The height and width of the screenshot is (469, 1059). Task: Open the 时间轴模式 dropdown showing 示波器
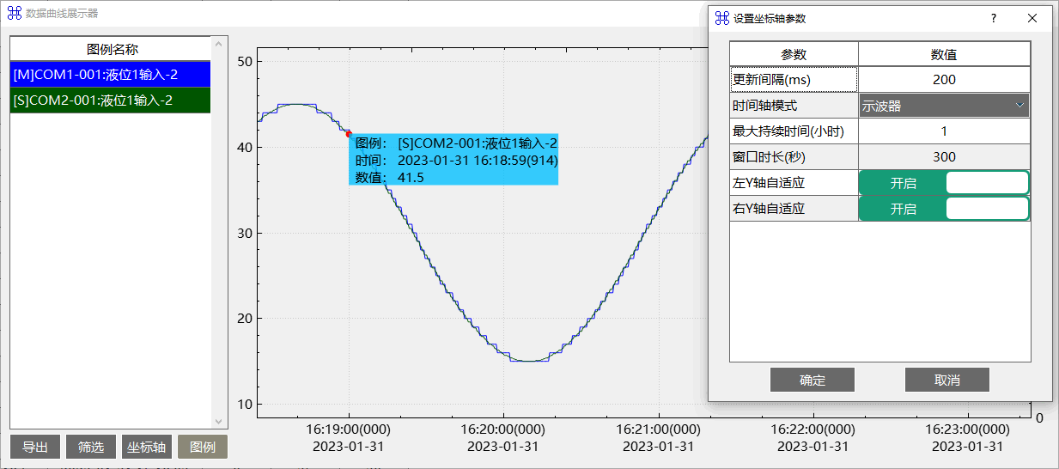click(944, 106)
